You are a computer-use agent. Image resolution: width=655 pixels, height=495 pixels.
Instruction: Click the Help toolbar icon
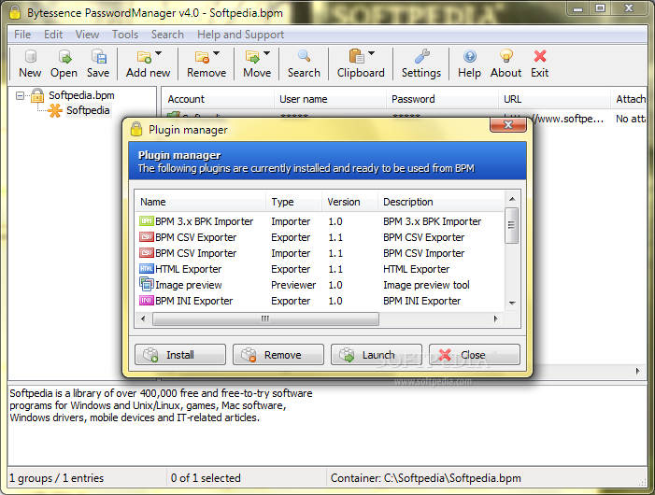[x=470, y=56]
